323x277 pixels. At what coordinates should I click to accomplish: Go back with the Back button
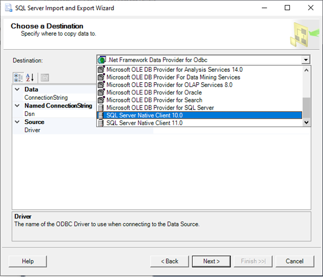(x=170, y=261)
